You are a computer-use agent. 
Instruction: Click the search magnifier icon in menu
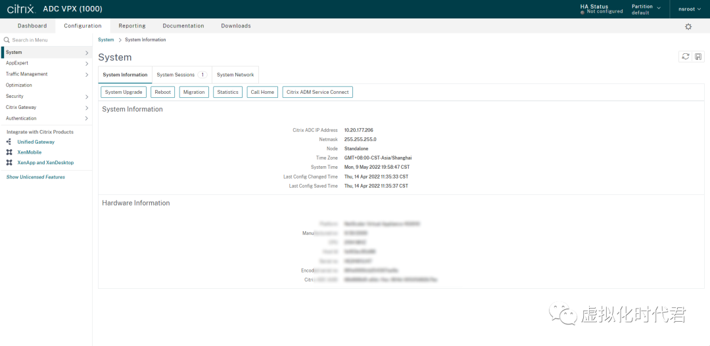tap(7, 40)
